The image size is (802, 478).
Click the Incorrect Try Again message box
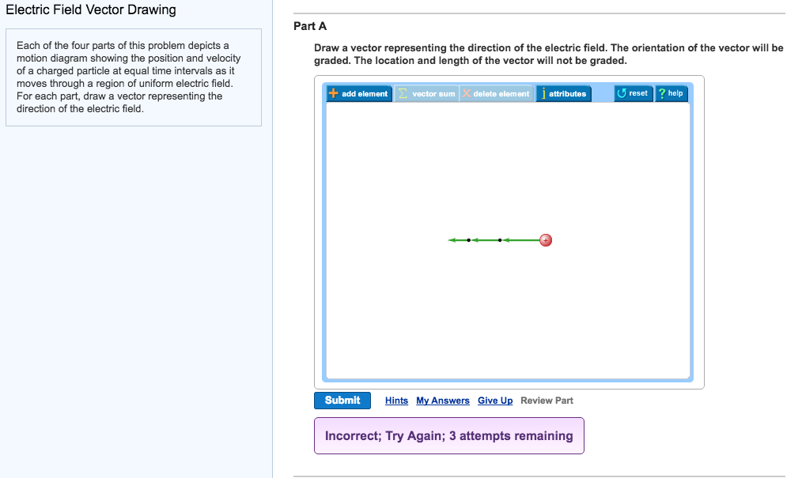448,435
